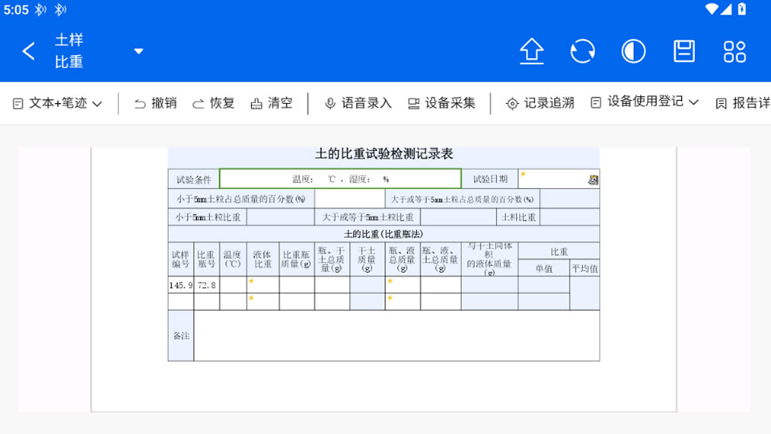The image size is (771, 434).
Task: Open the 文本+笔迹 input mode dropdown
Action: (x=57, y=103)
